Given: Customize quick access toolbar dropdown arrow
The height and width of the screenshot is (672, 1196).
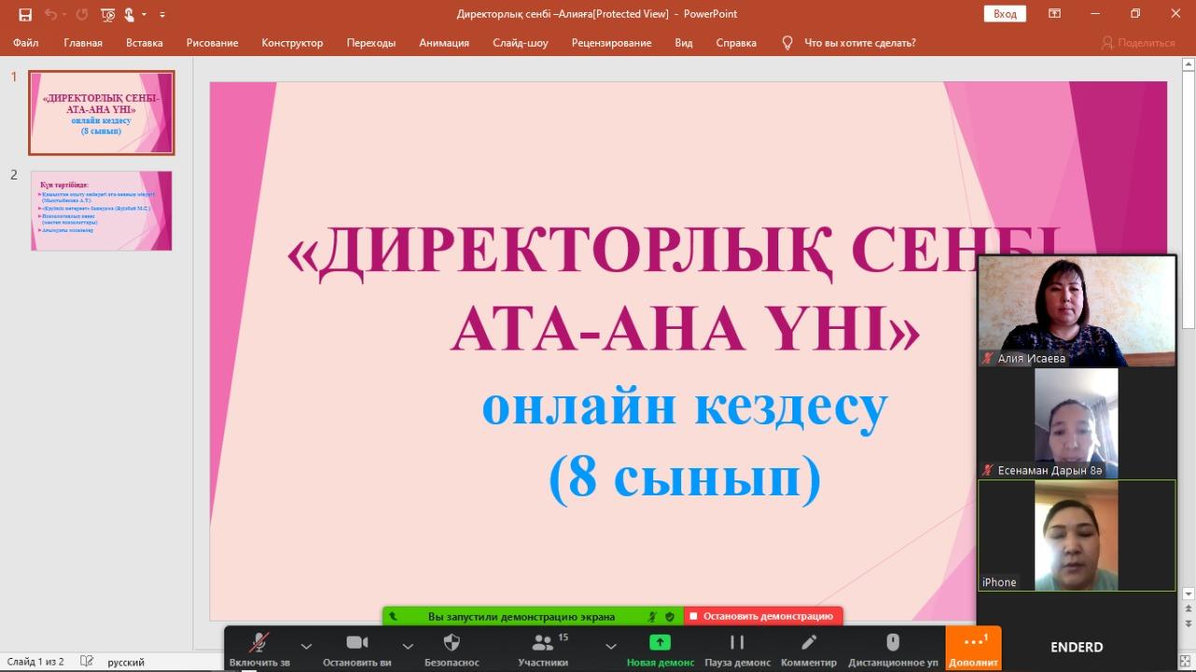Looking at the screenshot, I should pos(163,15).
